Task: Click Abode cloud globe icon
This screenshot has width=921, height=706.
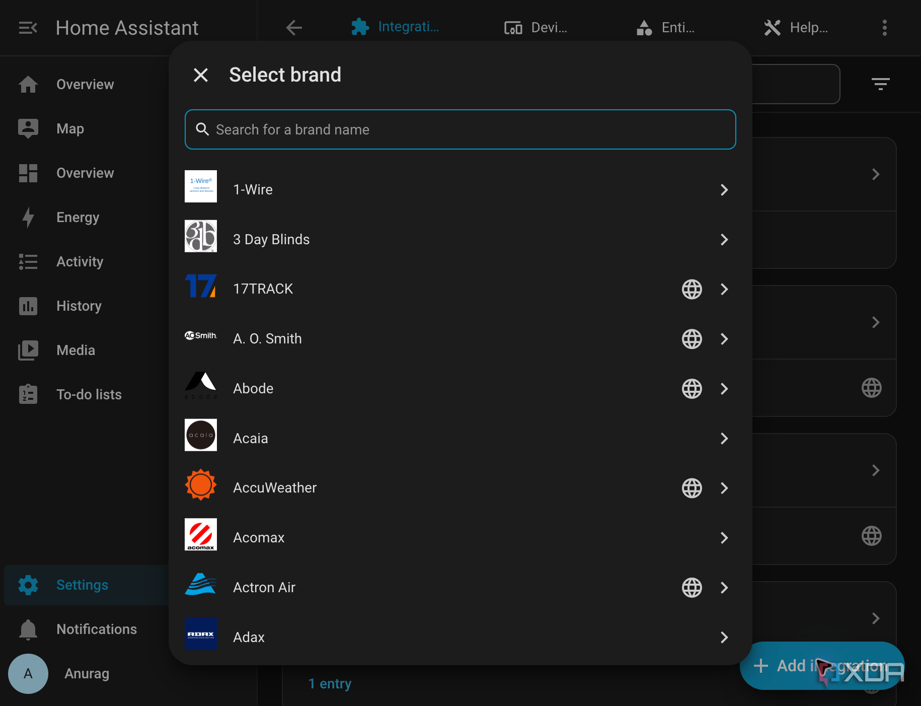Action: click(692, 389)
